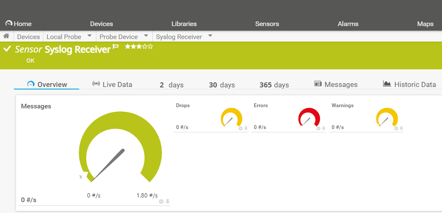The height and width of the screenshot is (213, 442).
Task: Pin the Errors channel gauge
Action: 324,129
